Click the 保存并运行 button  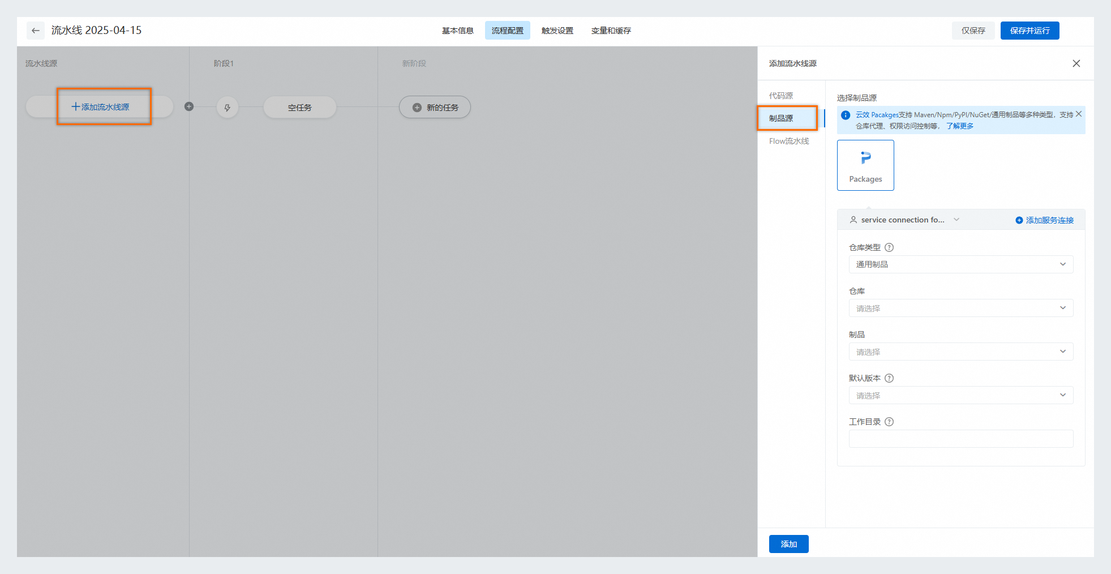coord(1030,31)
